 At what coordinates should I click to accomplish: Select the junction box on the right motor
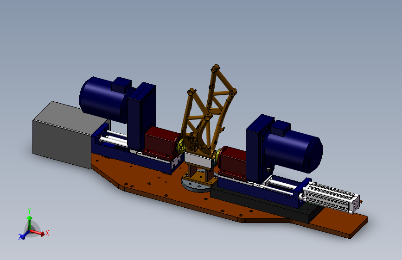[281, 128]
